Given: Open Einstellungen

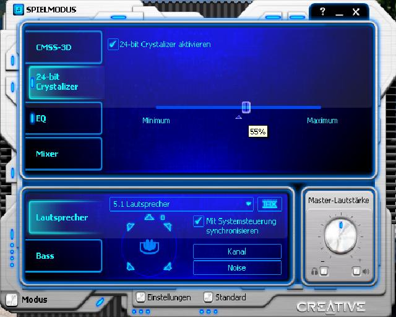Looking at the screenshot, I should pos(141,297).
